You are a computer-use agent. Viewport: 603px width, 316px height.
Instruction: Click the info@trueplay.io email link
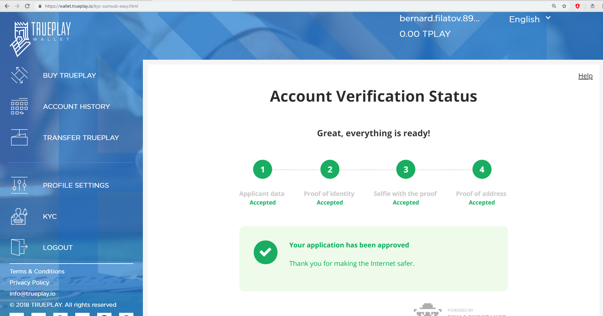point(32,294)
